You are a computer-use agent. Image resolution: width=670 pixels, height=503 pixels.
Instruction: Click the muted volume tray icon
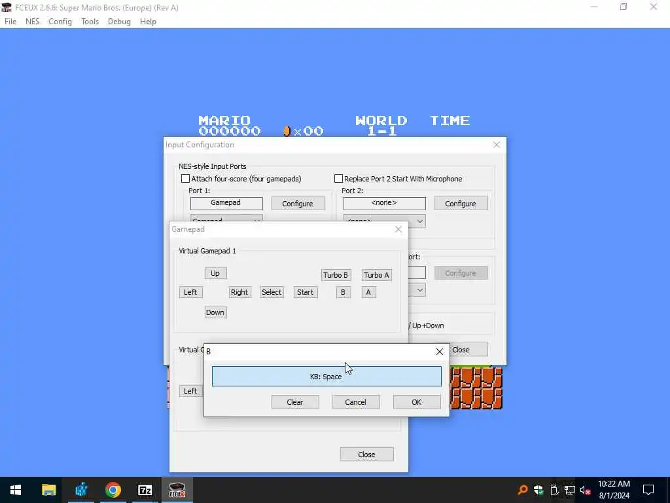point(586,490)
